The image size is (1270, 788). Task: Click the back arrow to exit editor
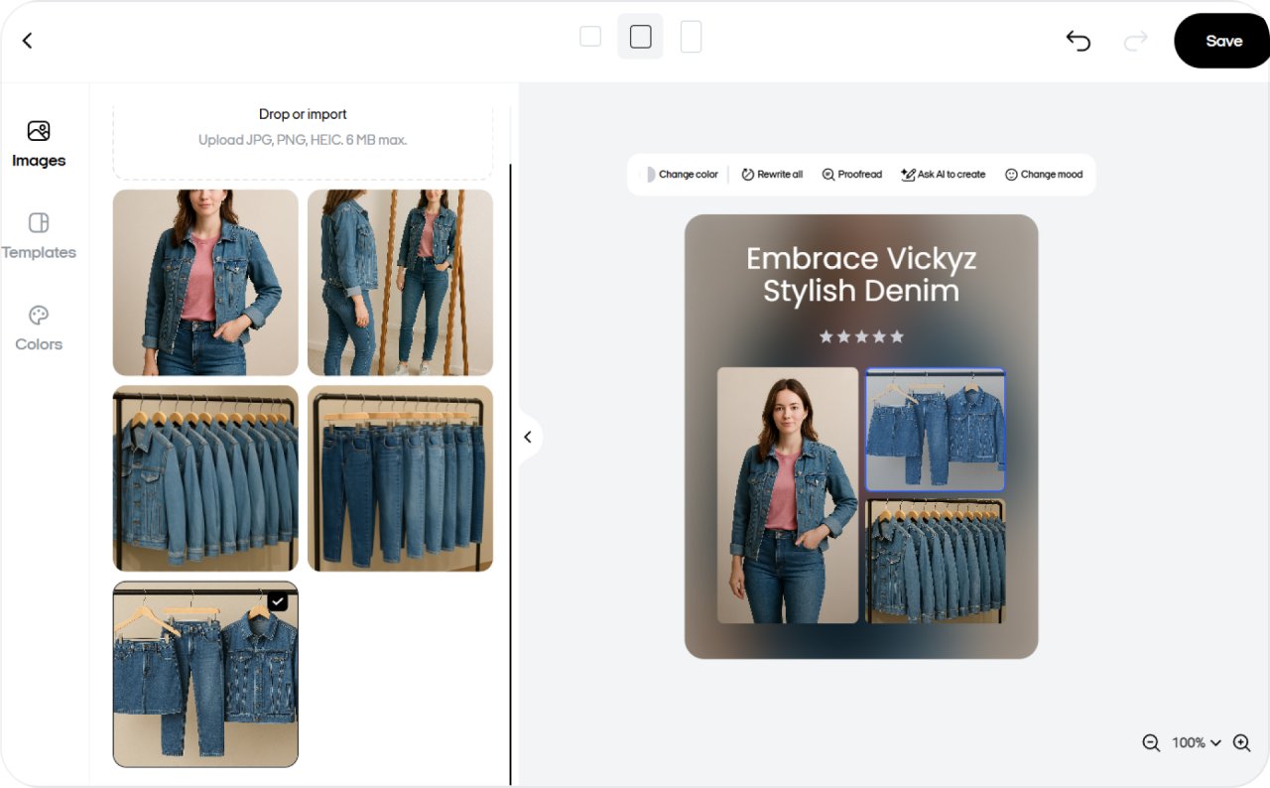27,41
